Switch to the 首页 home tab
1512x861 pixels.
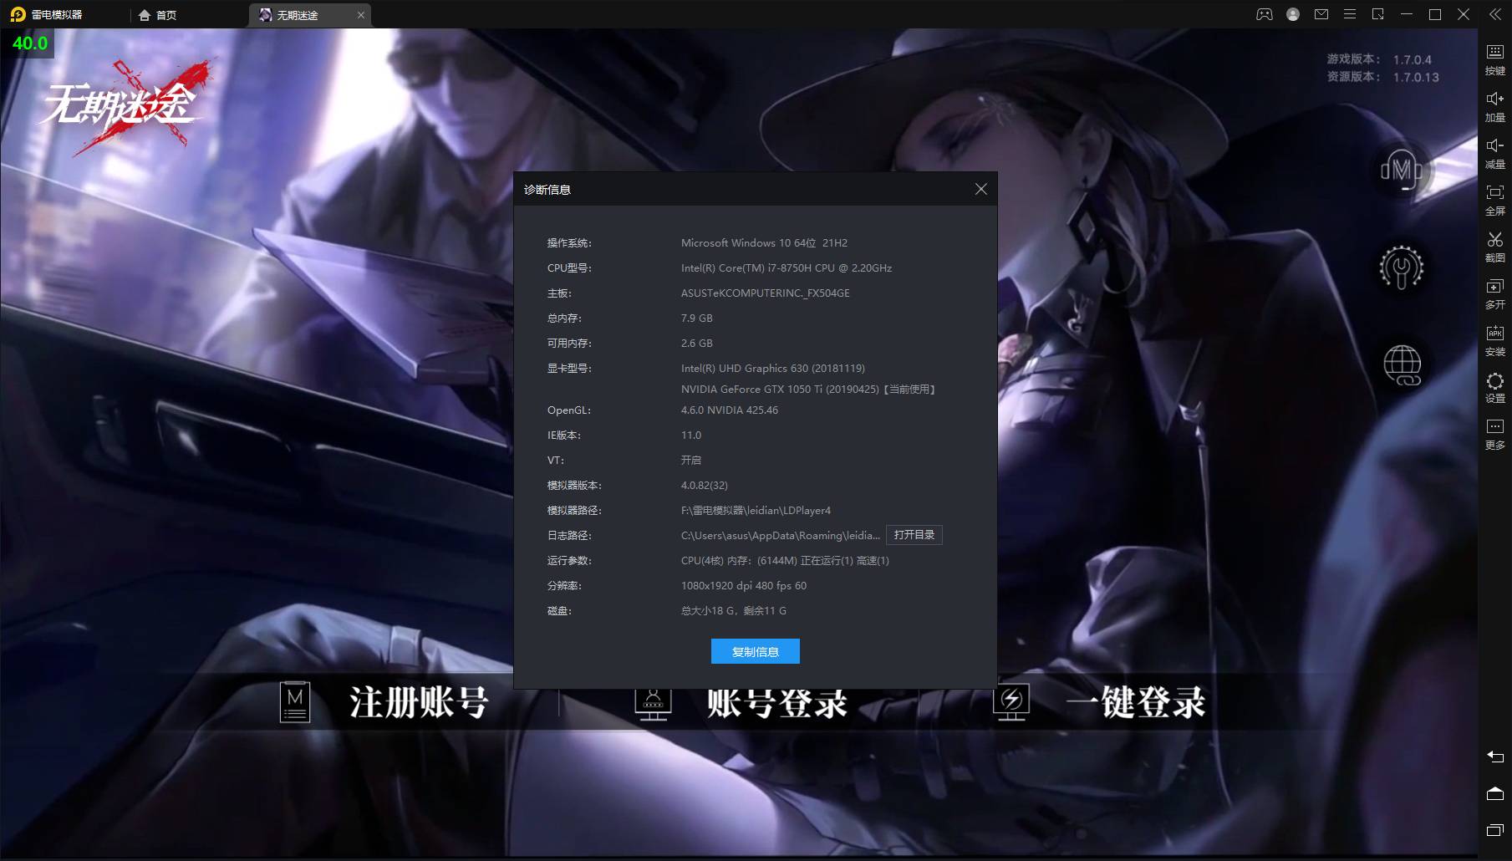[158, 15]
